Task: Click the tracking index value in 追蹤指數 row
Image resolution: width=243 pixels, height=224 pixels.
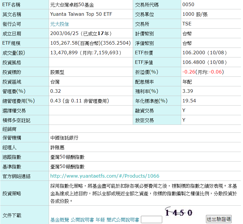Action: point(67,157)
